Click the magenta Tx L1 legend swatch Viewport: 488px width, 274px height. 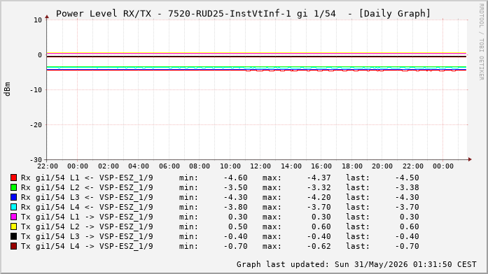coord(13,217)
